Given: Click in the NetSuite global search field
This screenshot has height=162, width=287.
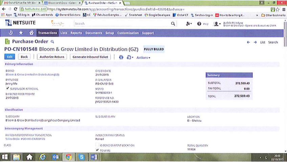Looking at the screenshot, I should pyautogui.click(x=122, y=24).
